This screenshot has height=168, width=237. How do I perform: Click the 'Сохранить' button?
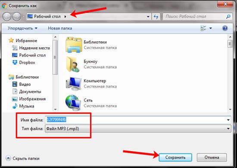click(175, 157)
